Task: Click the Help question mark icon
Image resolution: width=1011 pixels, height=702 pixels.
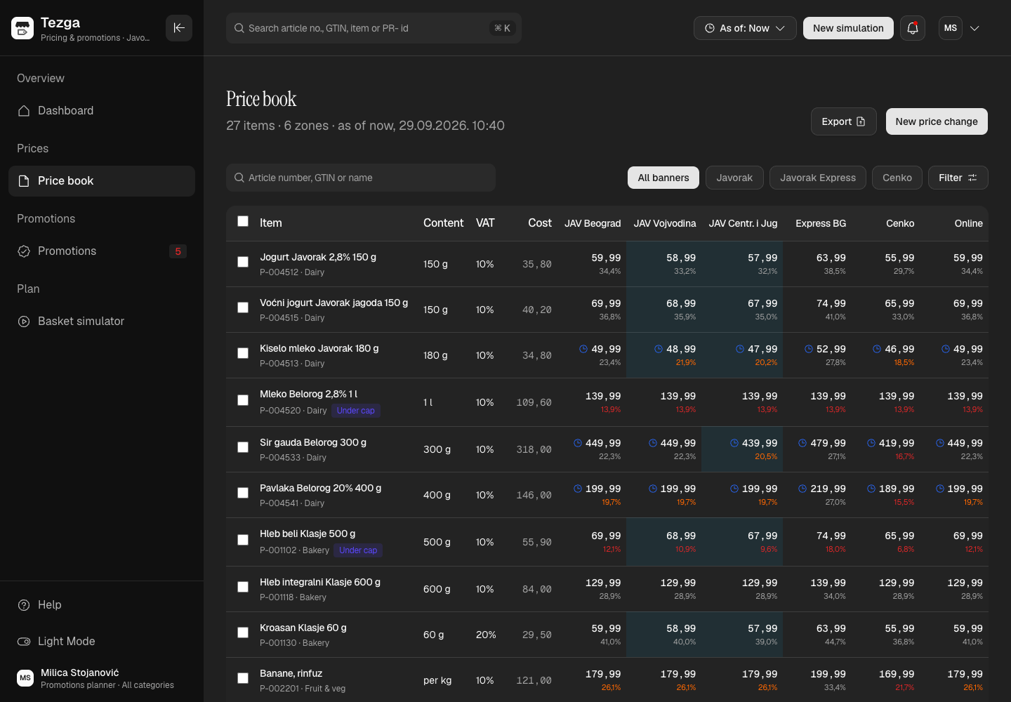Action: point(24,605)
